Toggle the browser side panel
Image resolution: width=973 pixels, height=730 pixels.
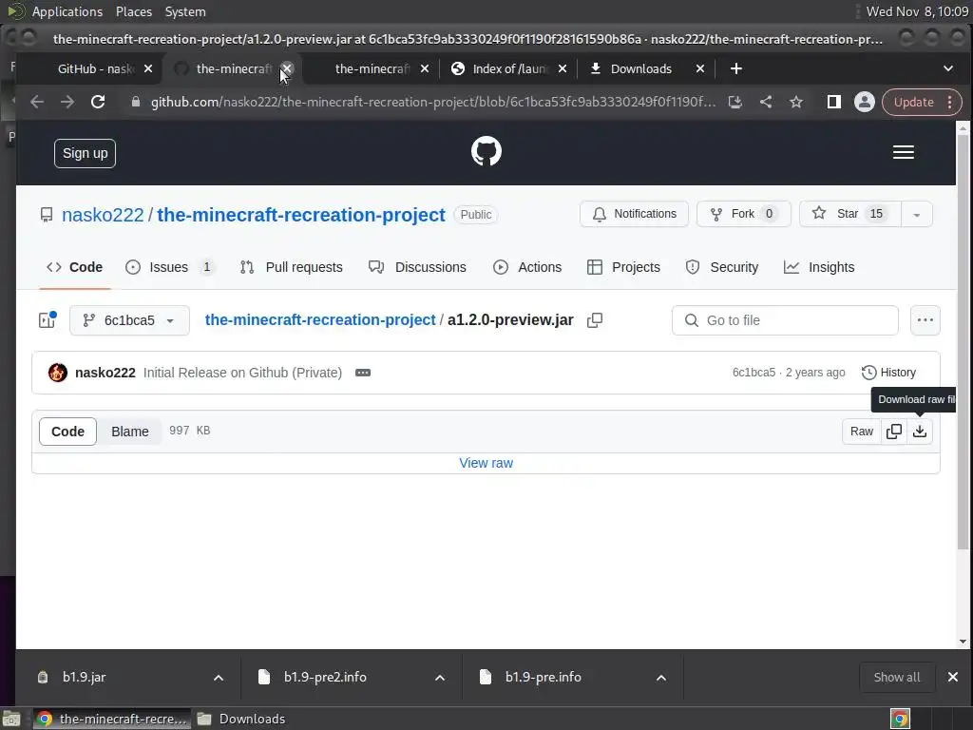point(833,102)
